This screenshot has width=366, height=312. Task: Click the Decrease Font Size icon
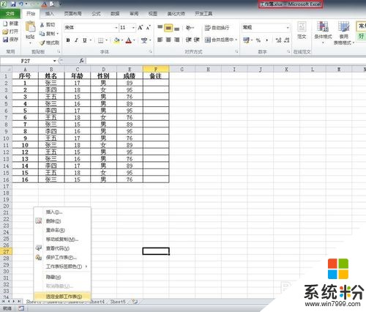[149, 28]
